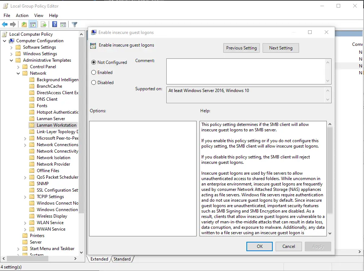
Task: Select the Enabled radio button
Action: pos(93,72)
